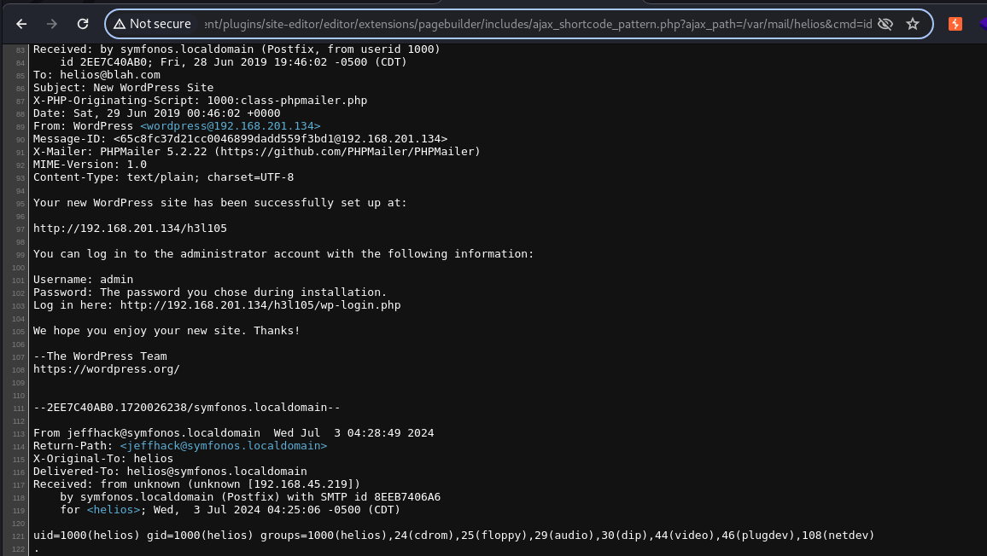Click the 'Received: from unknown' line

pyautogui.click(x=197, y=484)
